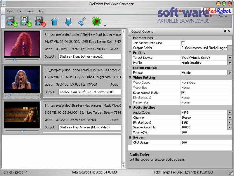The width and height of the screenshot is (234, 176).
Task: Collapse the System section
Action: coord(130,137)
